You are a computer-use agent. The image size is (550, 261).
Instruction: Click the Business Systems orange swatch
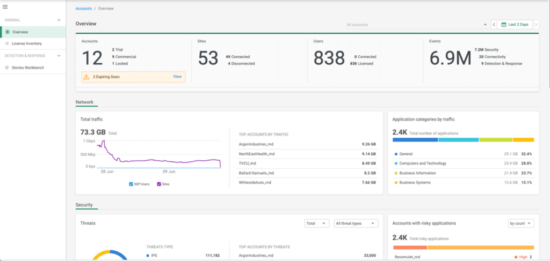tap(396, 183)
